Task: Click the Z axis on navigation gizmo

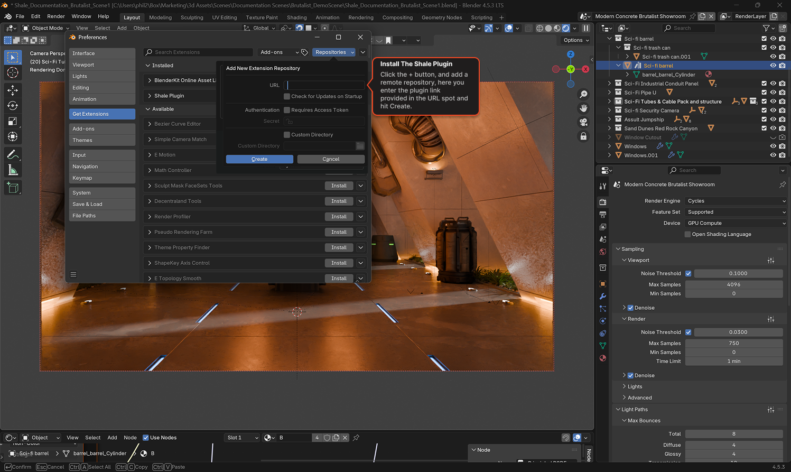Action: [x=571, y=54]
